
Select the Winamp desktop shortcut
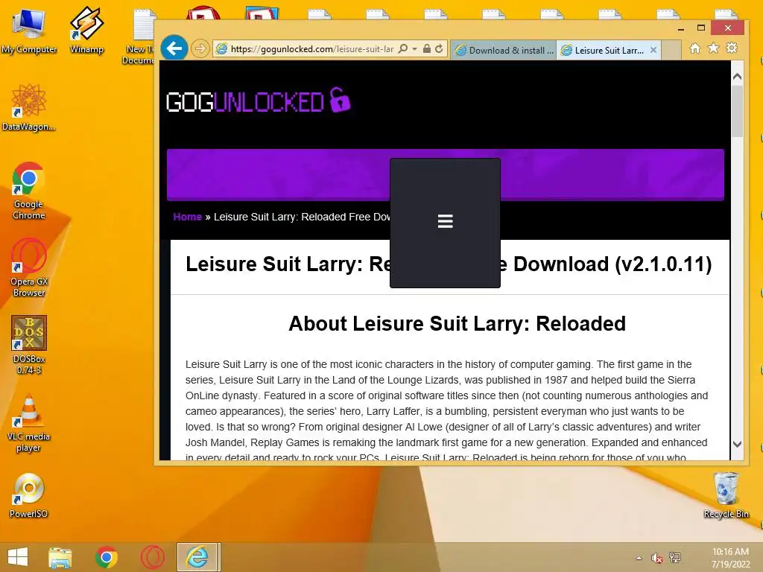86,31
